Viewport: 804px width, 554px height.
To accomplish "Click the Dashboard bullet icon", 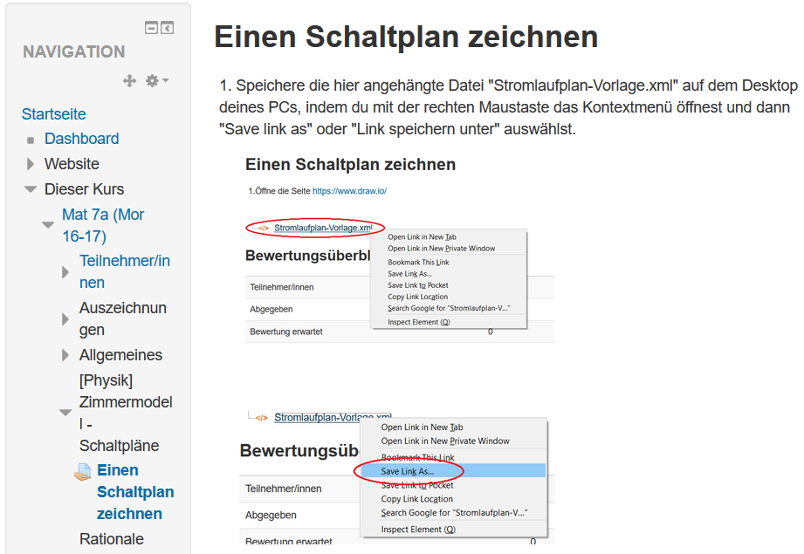I will click(x=31, y=140).
